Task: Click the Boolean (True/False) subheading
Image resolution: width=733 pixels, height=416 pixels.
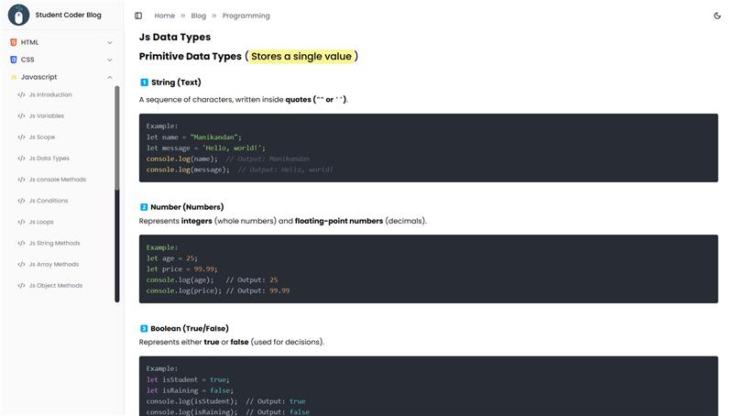Action: [x=190, y=329]
